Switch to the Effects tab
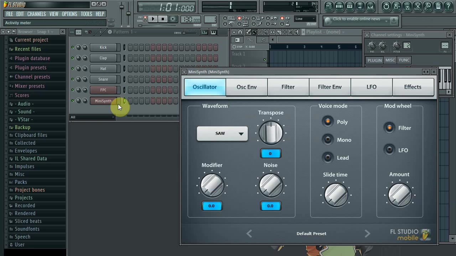 (413, 87)
